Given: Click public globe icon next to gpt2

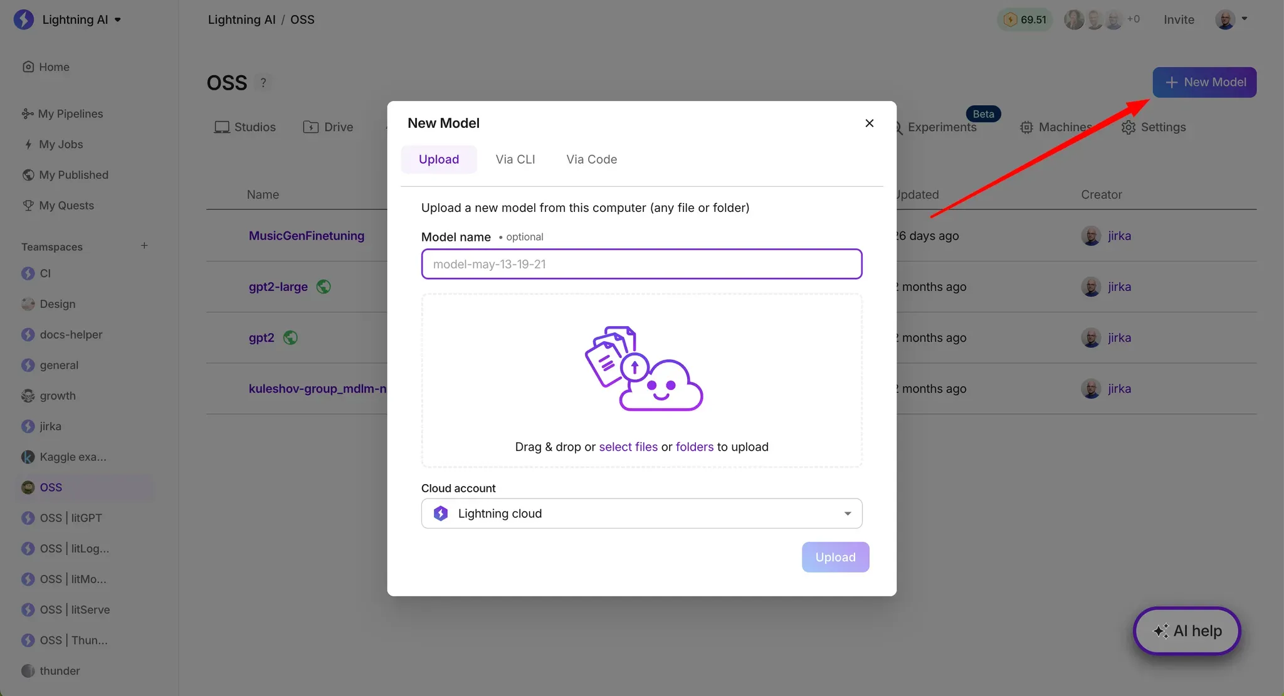Looking at the screenshot, I should click(290, 337).
